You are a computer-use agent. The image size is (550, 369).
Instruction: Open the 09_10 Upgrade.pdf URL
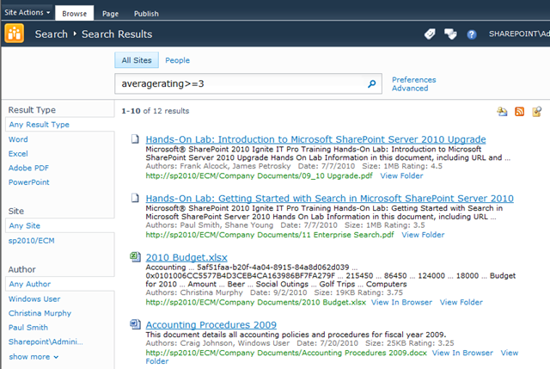[260, 175]
